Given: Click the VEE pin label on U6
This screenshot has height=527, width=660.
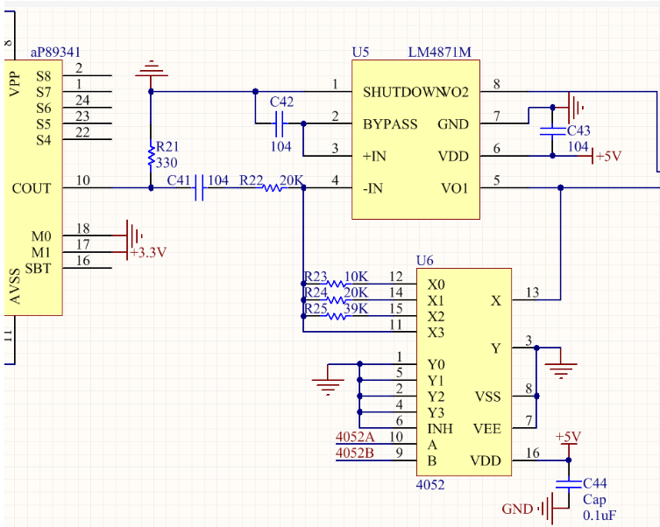Looking at the screenshot, I should coord(487,429).
